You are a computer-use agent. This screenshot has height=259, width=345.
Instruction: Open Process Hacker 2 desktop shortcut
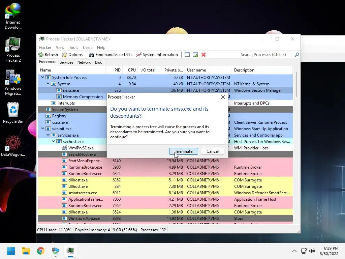[13, 50]
